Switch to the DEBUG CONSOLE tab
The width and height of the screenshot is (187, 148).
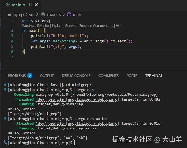pyautogui.click(x=76, y=76)
